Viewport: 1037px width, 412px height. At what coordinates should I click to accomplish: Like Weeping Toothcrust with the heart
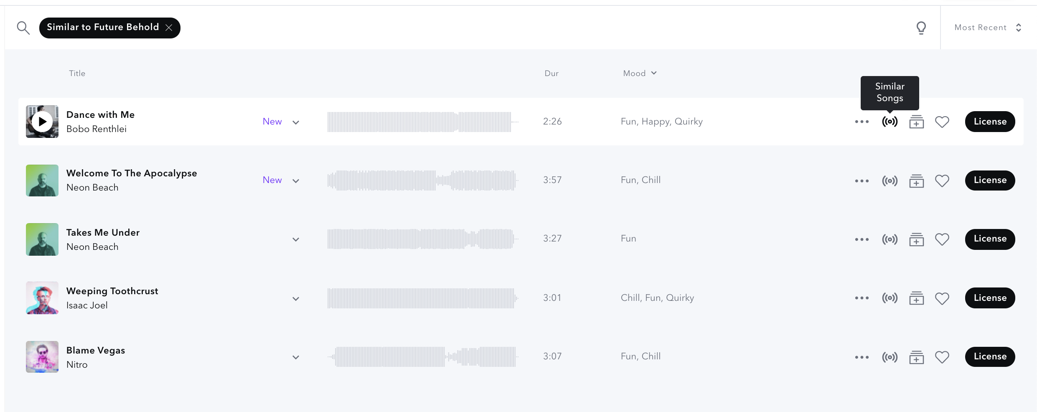(x=942, y=299)
